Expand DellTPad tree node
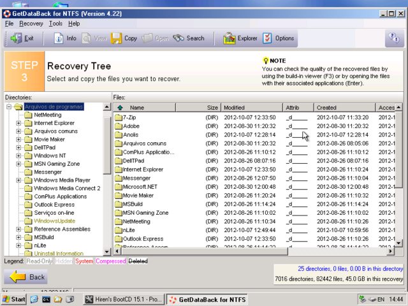Screen dimensions: 408x306 [x=18, y=147]
